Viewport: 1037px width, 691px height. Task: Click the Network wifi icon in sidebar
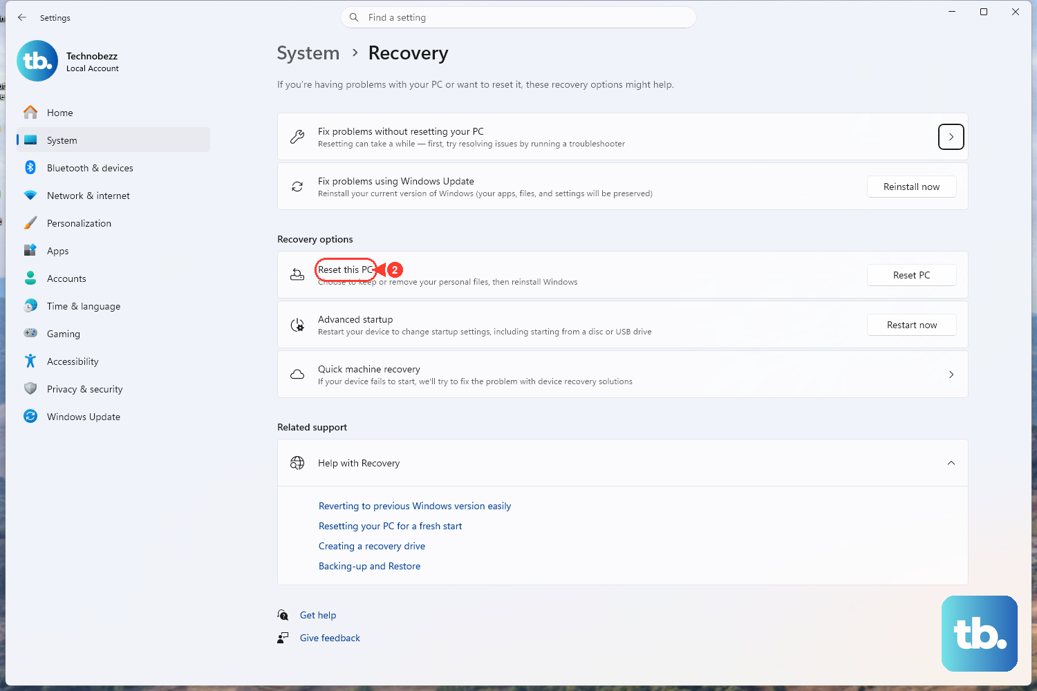30,195
